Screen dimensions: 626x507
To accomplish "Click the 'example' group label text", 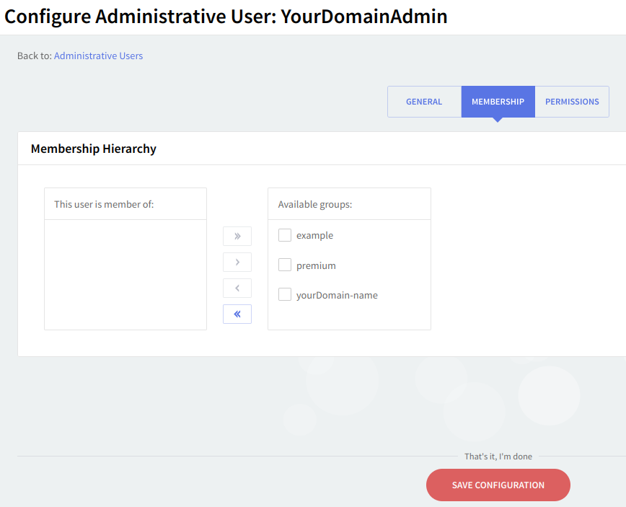I will [x=314, y=236].
